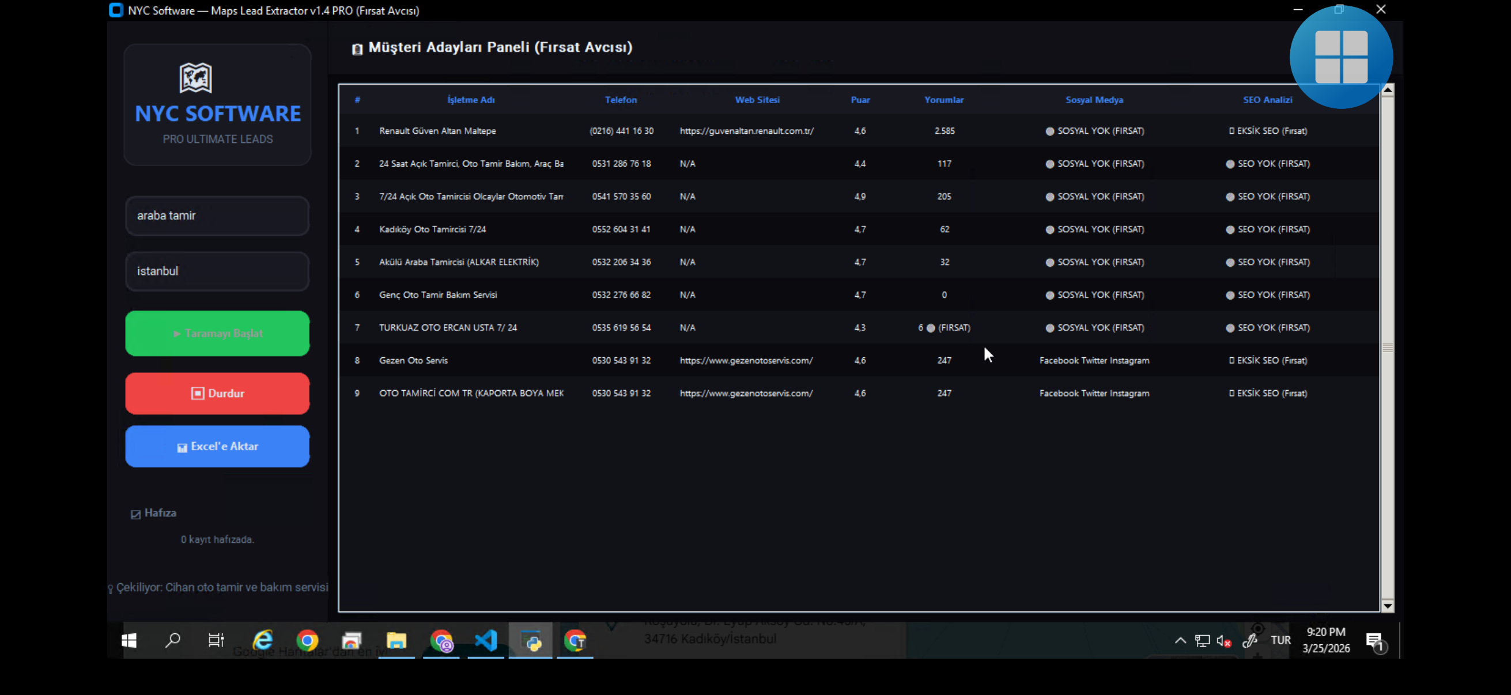
Task: Click the muted volume tray icon
Action: click(1223, 640)
